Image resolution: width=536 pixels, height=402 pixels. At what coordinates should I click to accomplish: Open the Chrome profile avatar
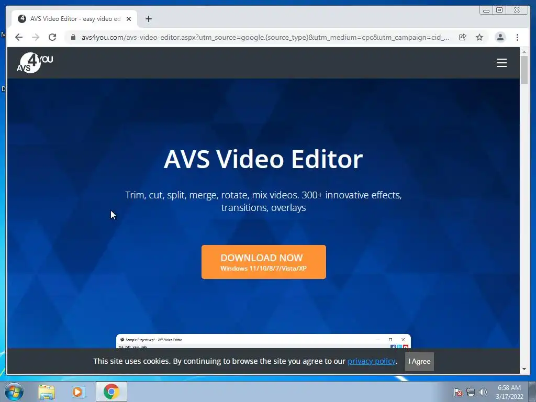500,37
